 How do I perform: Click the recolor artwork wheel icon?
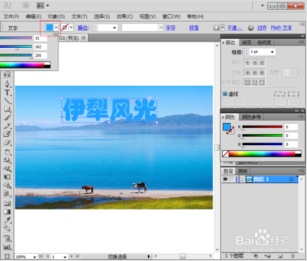click(251, 28)
